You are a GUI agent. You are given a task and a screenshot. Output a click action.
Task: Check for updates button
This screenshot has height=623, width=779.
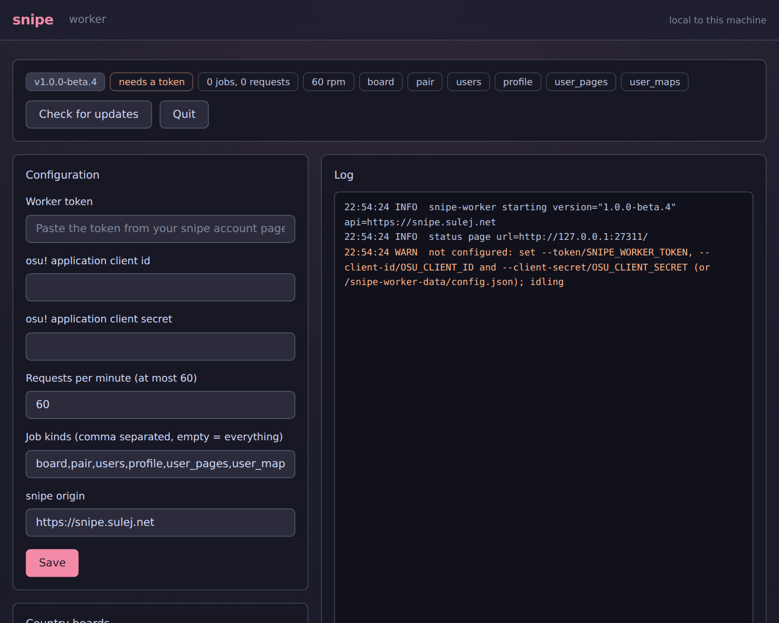[89, 114]
